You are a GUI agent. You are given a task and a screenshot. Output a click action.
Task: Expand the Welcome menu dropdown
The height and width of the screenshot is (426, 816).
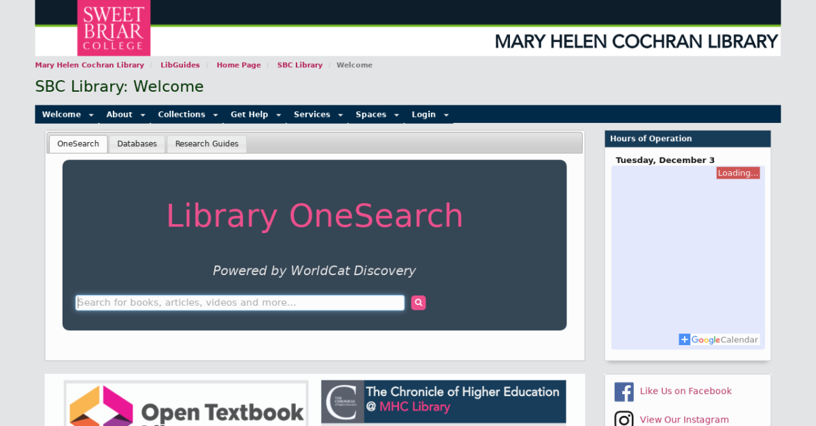[68, 115]
